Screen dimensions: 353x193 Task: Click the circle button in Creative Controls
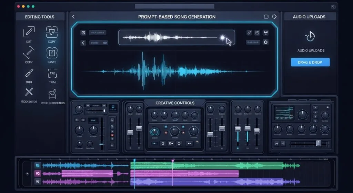[x=179, y=143]
